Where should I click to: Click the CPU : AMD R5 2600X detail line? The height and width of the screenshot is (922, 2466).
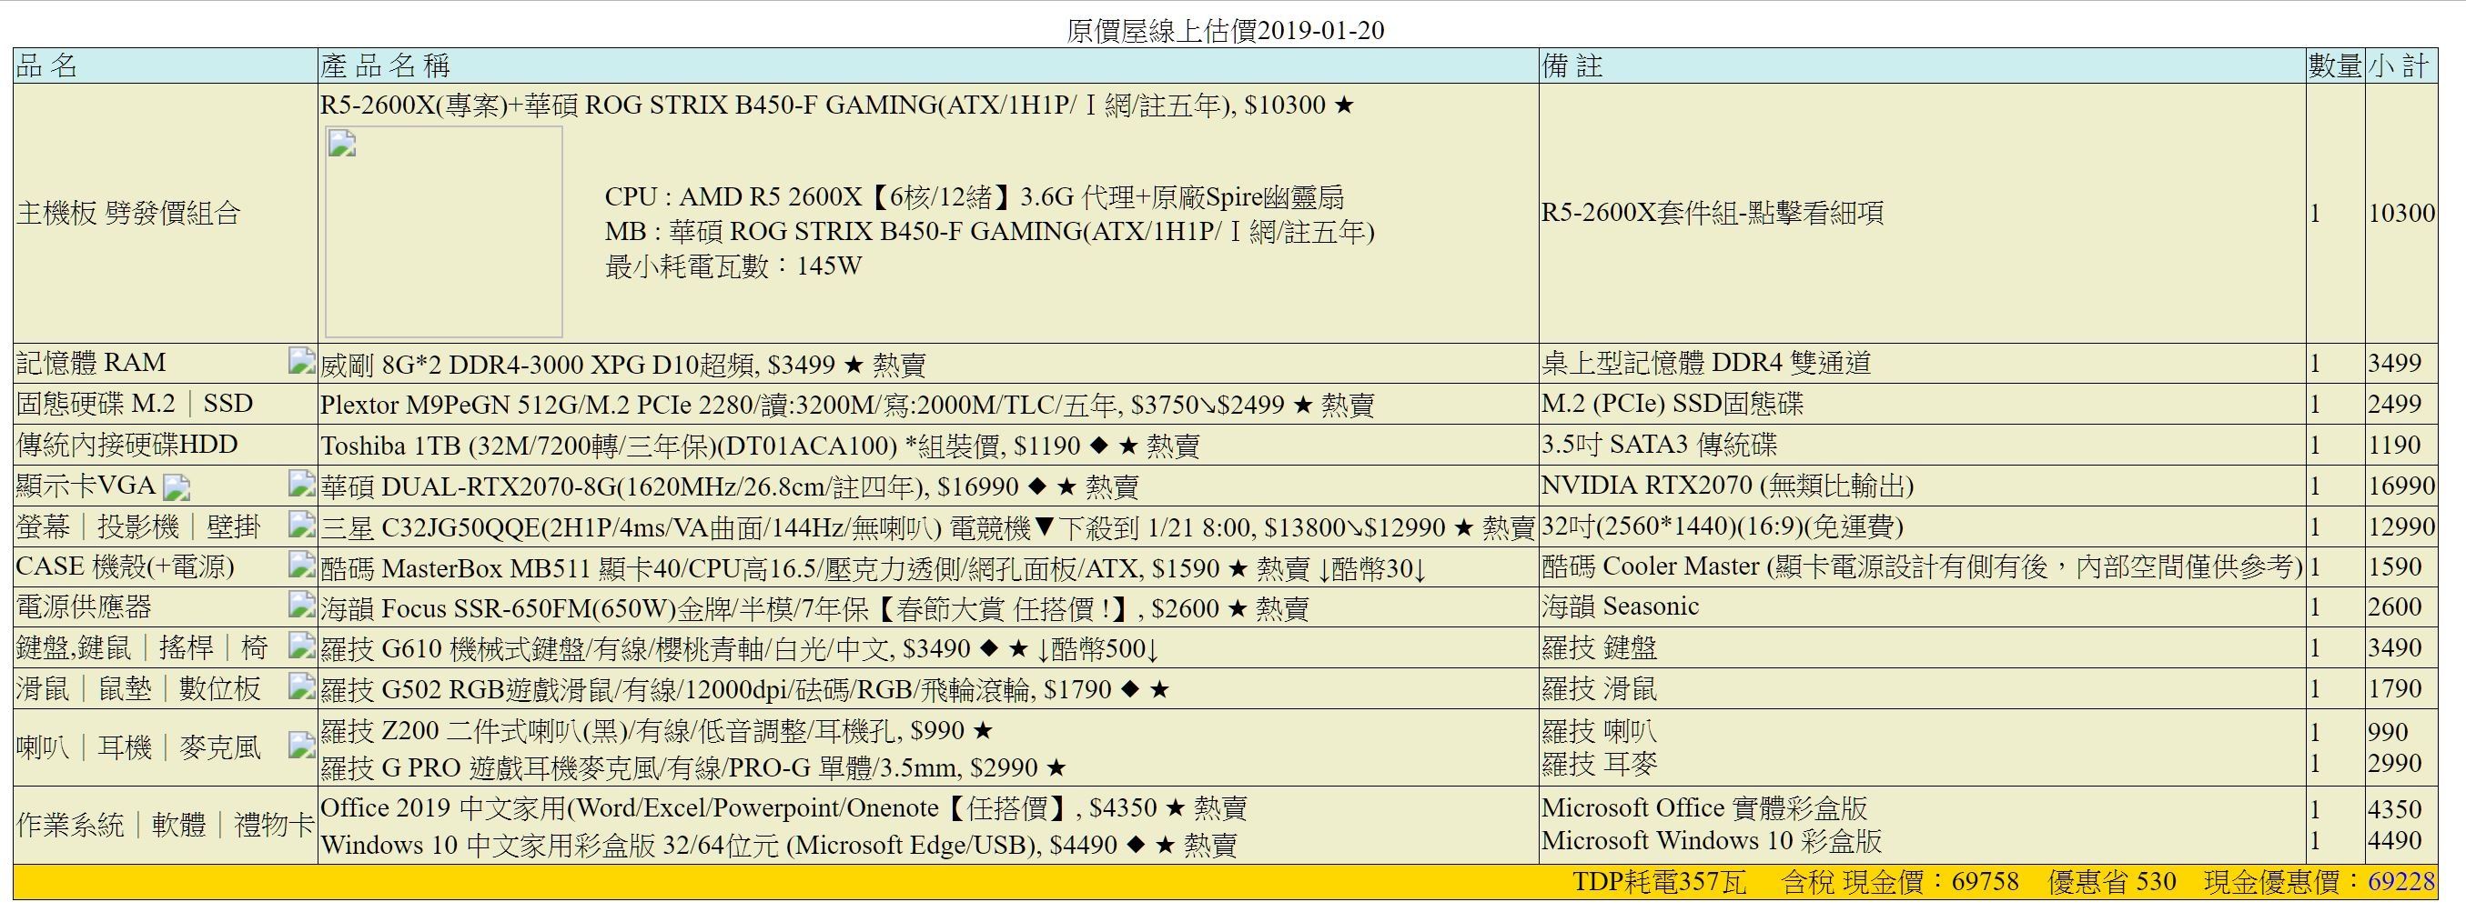click(x=975, y=197)
